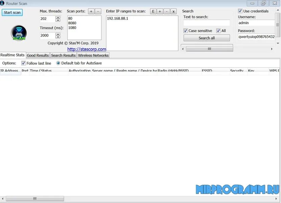Click the results table horizontal scrollbar thumb

[x=35, y=199]
